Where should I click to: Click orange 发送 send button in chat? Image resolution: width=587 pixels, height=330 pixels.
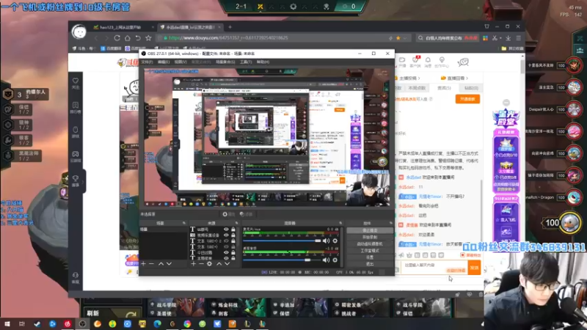pos(474,268)
